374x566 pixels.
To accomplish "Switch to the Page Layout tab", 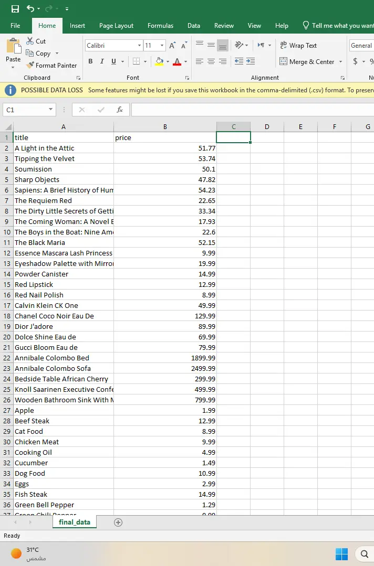I will point(117,26).
